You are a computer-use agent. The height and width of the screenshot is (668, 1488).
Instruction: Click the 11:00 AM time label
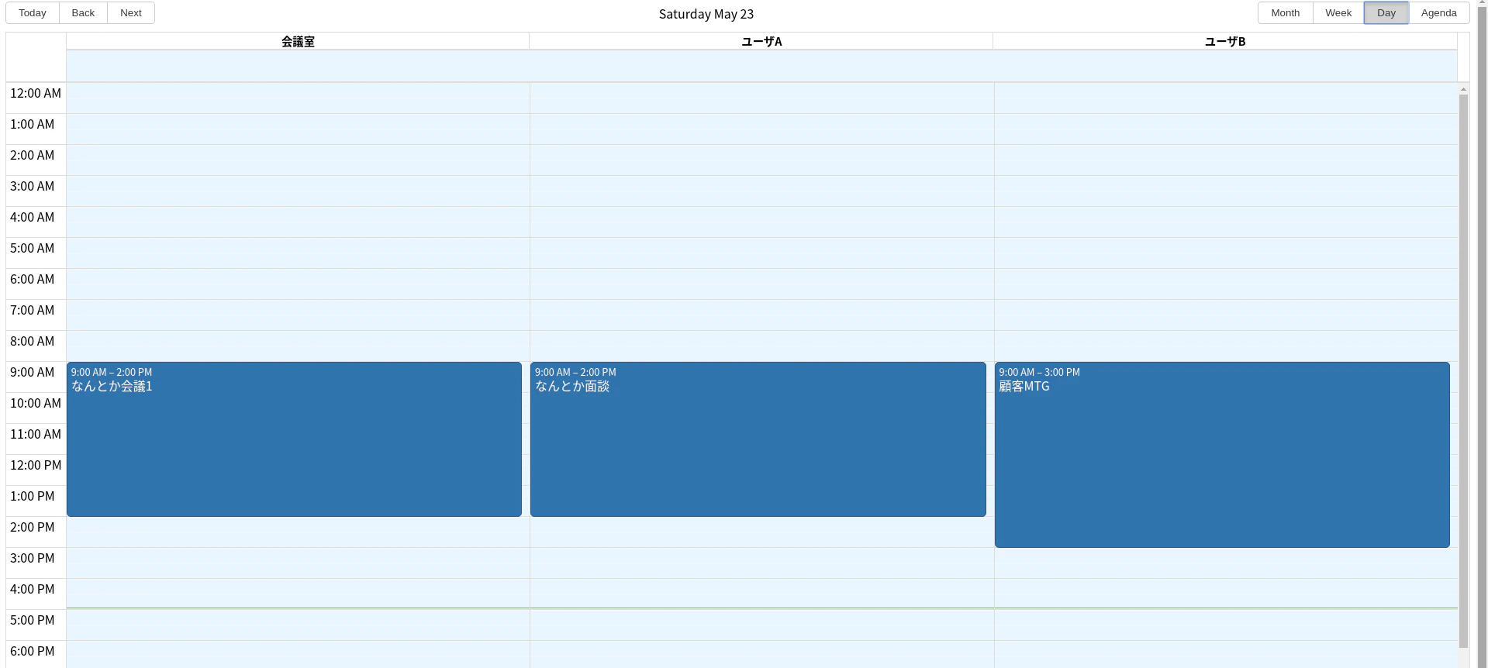coord(36,435)
